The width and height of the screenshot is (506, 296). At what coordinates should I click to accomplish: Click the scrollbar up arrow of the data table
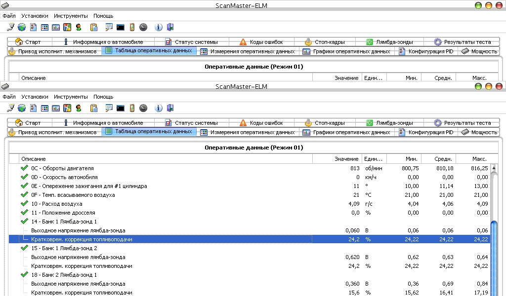494,168
